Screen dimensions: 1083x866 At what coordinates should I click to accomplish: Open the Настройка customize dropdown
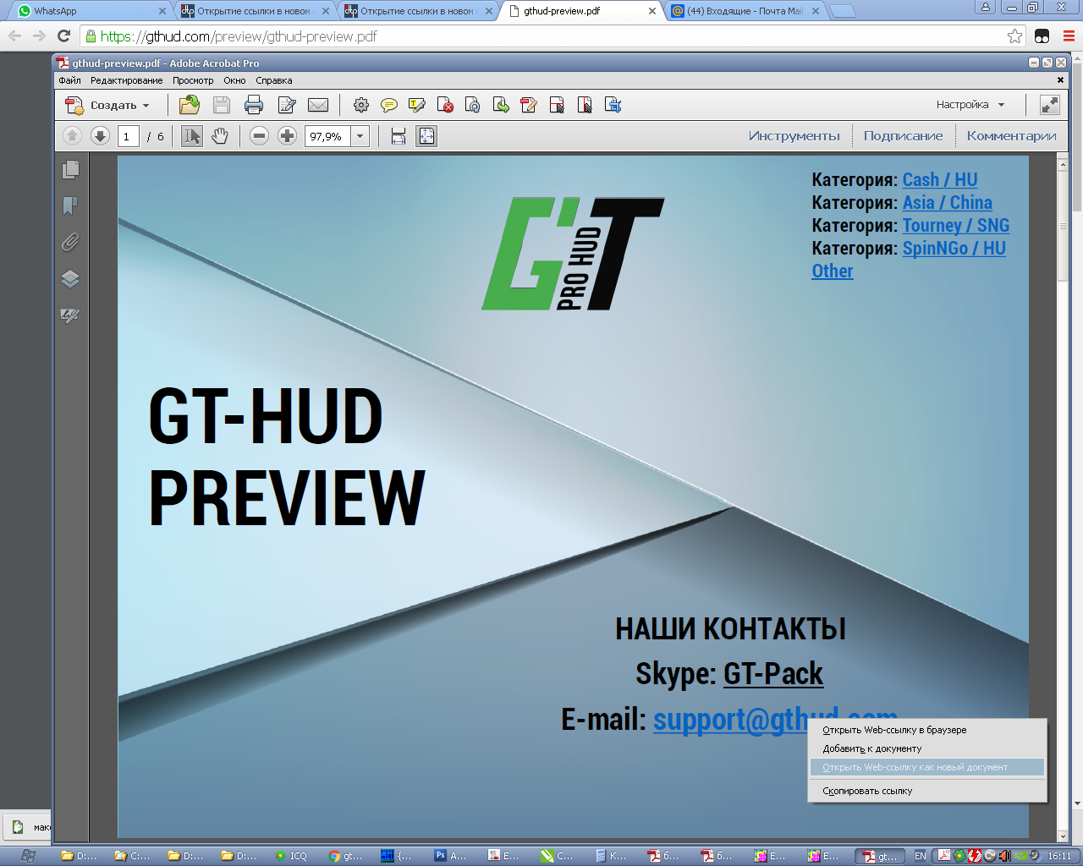point(970,105)
